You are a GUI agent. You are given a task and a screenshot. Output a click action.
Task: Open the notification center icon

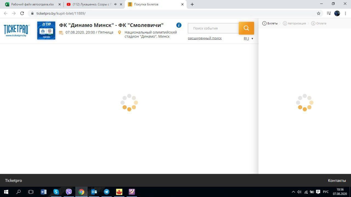(x=318, y=192)
